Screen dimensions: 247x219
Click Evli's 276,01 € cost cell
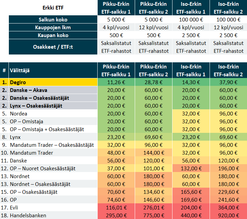153,207
